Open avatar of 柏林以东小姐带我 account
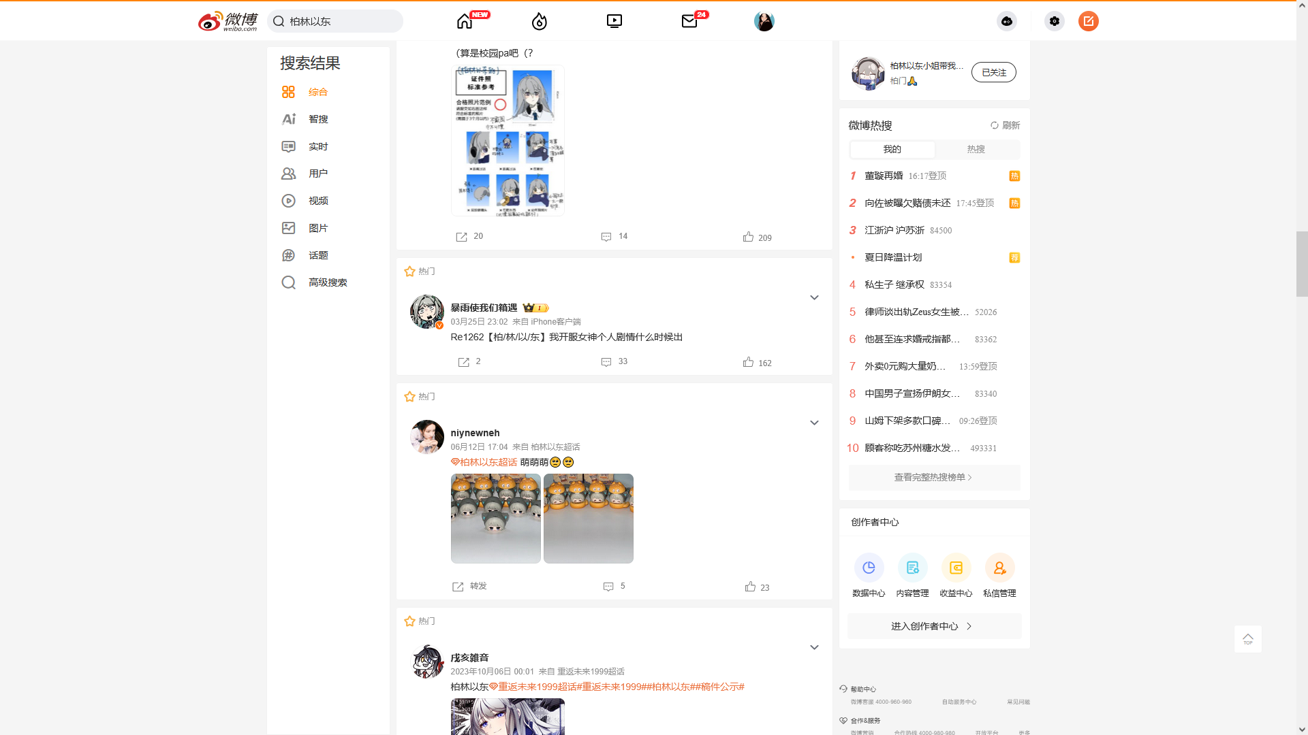This screenshot has width=1308, height=735. (x=868, y=72)
